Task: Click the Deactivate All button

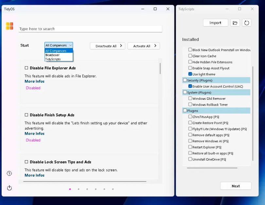Action: 108,46
